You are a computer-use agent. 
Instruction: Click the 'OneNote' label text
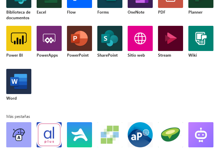click(136, 12)
